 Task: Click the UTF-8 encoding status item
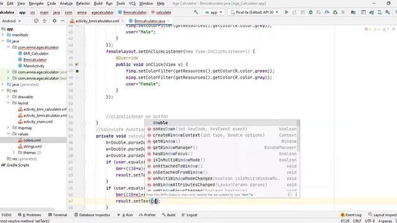coord(370,221)
